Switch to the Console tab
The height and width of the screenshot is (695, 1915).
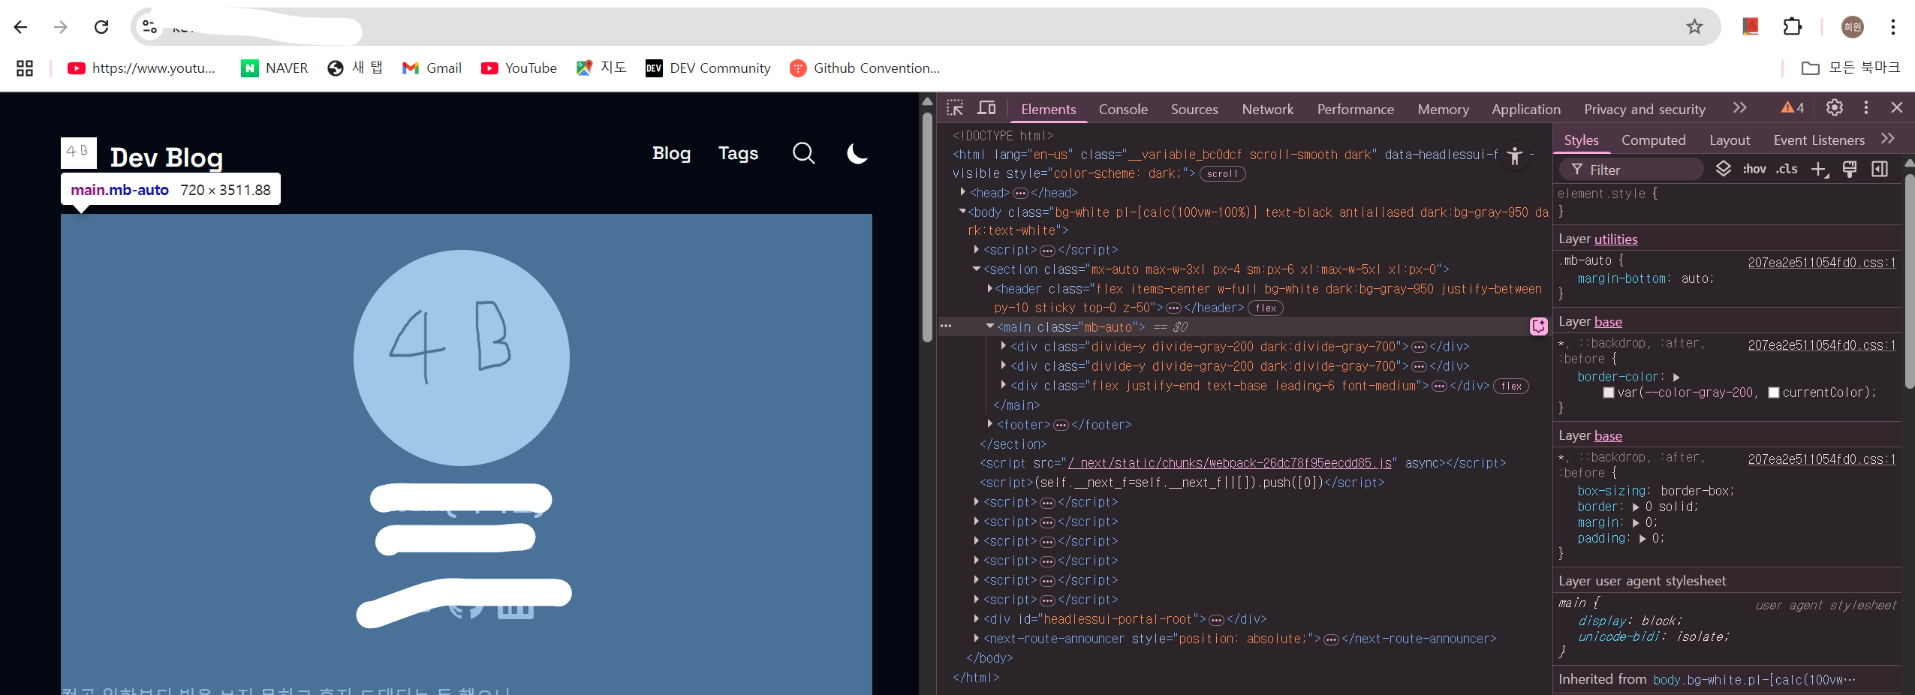tap(1122, 110)
